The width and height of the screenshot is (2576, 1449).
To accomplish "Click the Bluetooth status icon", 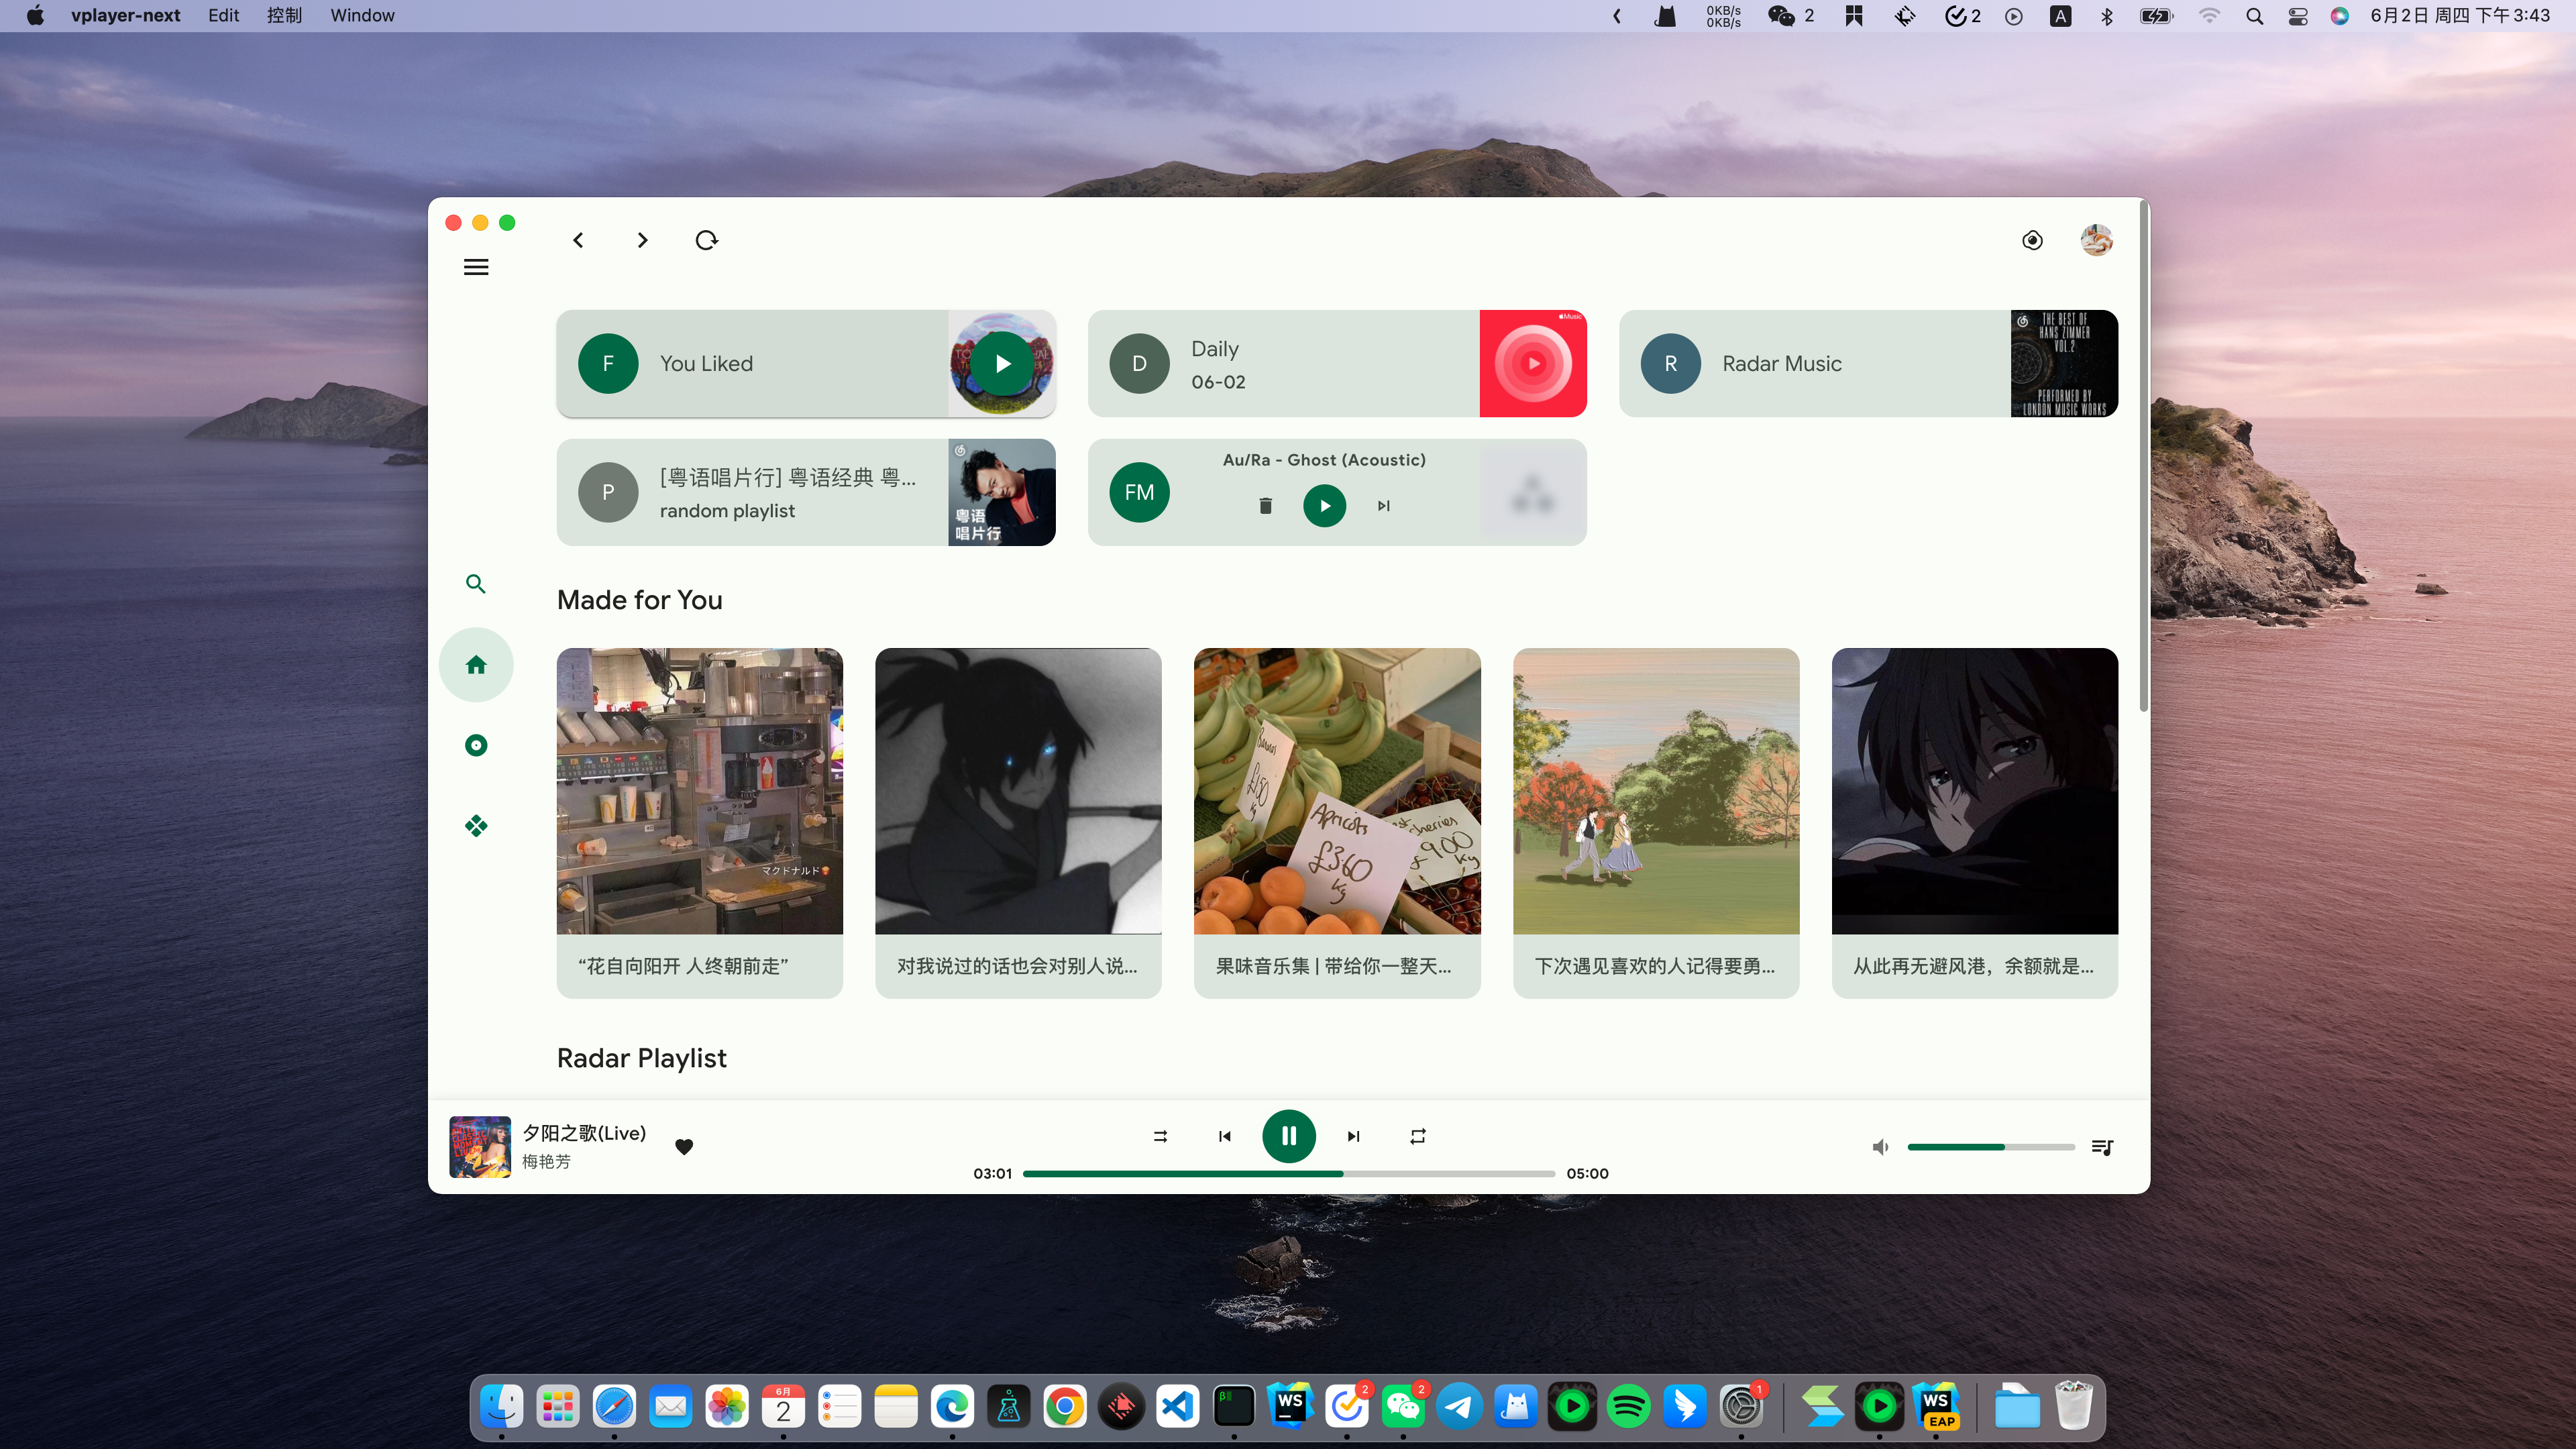I will click(2107, 16).
